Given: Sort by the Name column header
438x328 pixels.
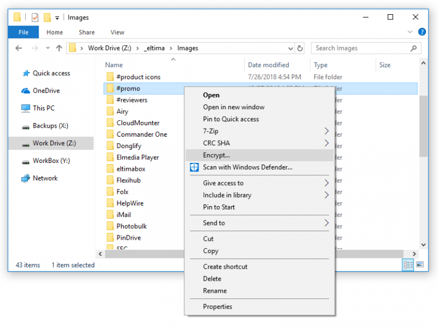Looking at the screenshot, I should point(114,65).
